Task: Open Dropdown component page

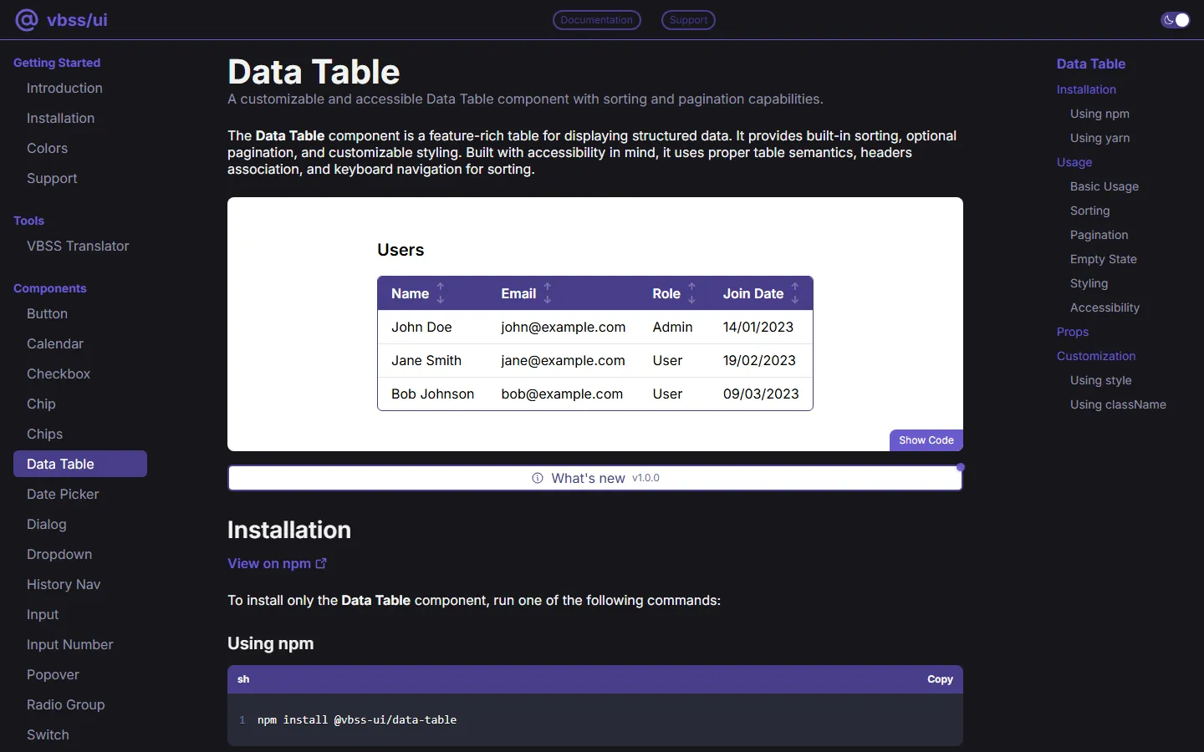Action: click(x=59, y=554)
